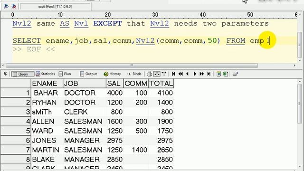Sort by the ENAME column header

(x=47, y=84)
